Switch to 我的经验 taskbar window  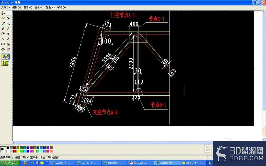point(114,163)
